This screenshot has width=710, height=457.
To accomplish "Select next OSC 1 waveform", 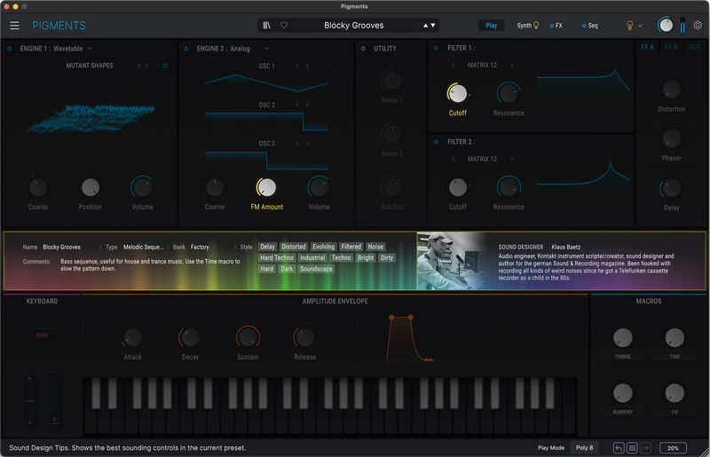I will tap(307, 67).
